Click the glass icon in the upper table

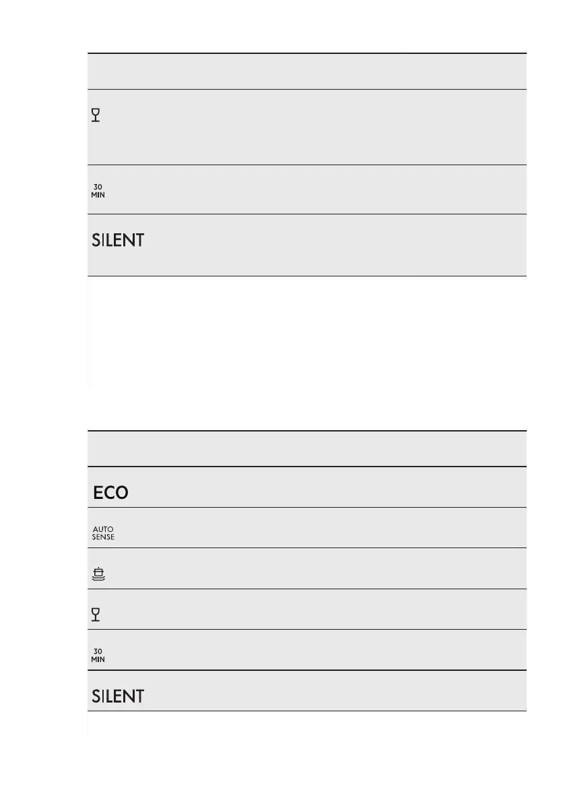[96, 116]
